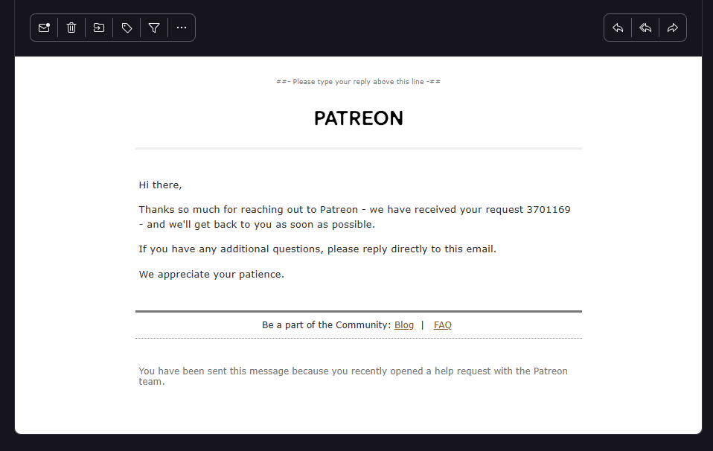The image size is (713, 451).
Task: Click the reply all arrow icon
Action: click(x=645, y=28)
